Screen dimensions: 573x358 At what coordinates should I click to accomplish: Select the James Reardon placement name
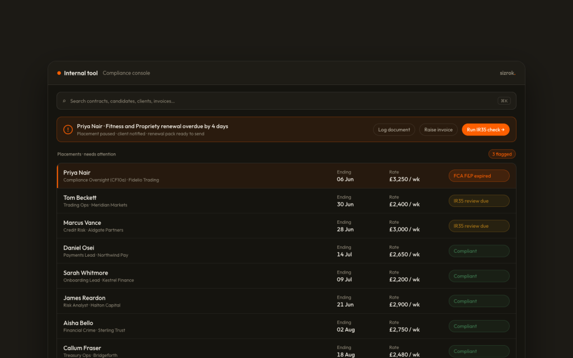[x=84, y=298]
